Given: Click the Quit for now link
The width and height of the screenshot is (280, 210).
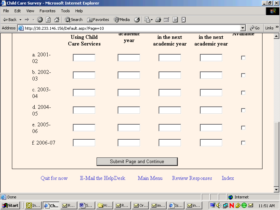Looking at the screenshot, I should click(54, 178).
